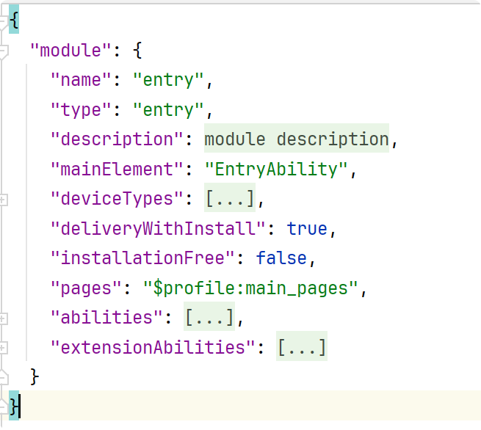This screenshot has width=481, height=430.
Task: Click the "entry" value on the name line
Action: coord(168,80)
